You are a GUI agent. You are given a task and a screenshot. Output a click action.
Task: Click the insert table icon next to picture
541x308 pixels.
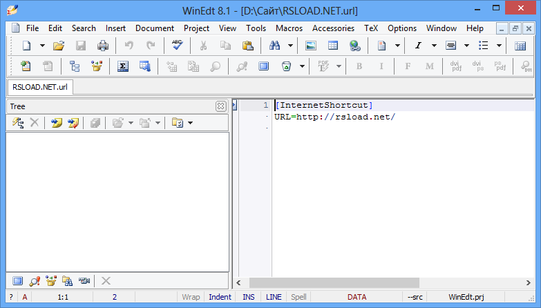point(333,46)
